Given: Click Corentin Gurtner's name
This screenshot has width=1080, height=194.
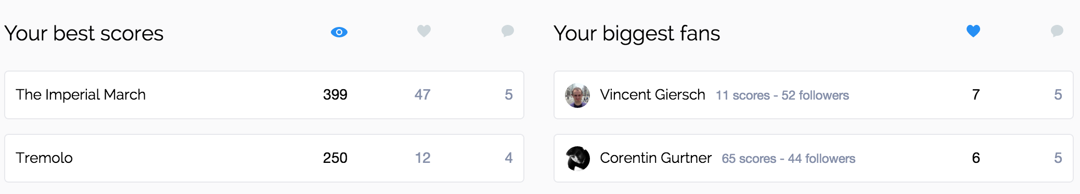Looking at the screenshot, I should (655, 158).
